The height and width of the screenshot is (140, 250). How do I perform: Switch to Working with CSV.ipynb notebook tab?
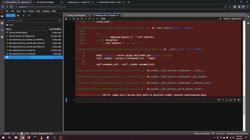105,16
